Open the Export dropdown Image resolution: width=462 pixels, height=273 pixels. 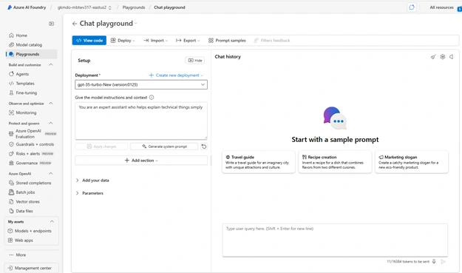[x=188, y=41]
